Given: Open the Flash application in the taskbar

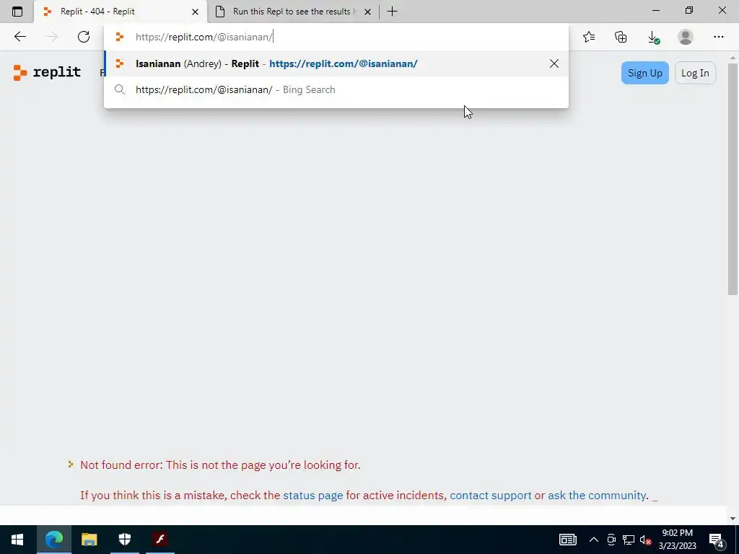Looking at the screenshot, I should [159, 540].
